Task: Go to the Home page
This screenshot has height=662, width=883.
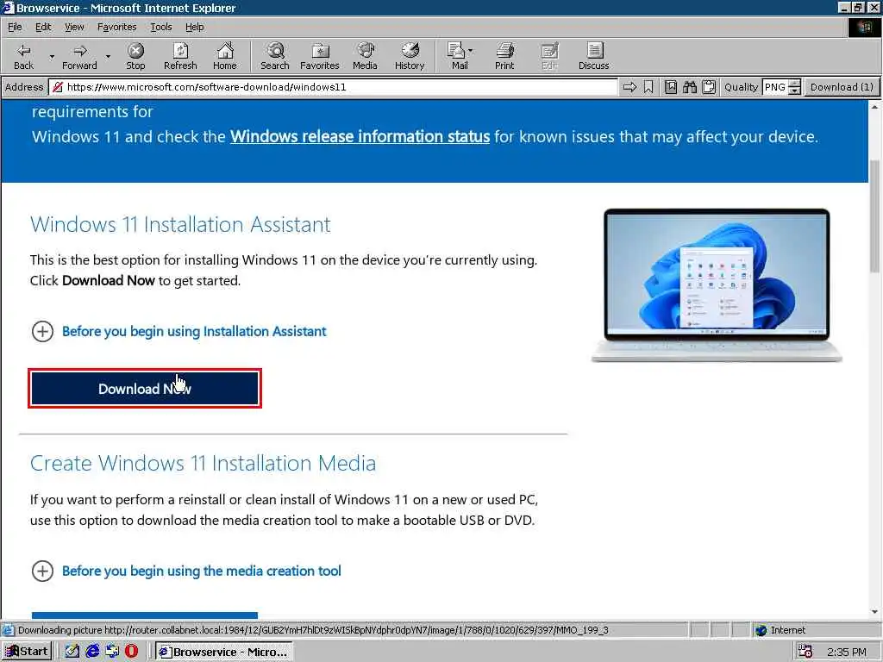Action: click(225, 56)
